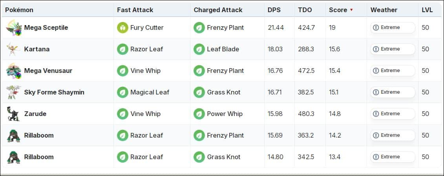This screenshot has width=444, height=176.
Task: Sort table by Score column
Action: coord(338,10)
